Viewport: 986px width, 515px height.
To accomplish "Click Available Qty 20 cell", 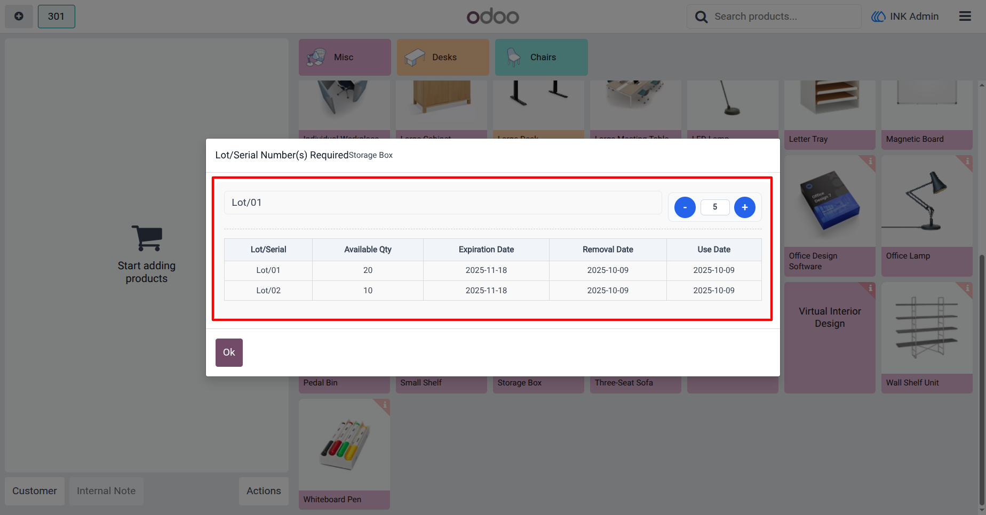I will pyautogui.click(x=368, y=270).
